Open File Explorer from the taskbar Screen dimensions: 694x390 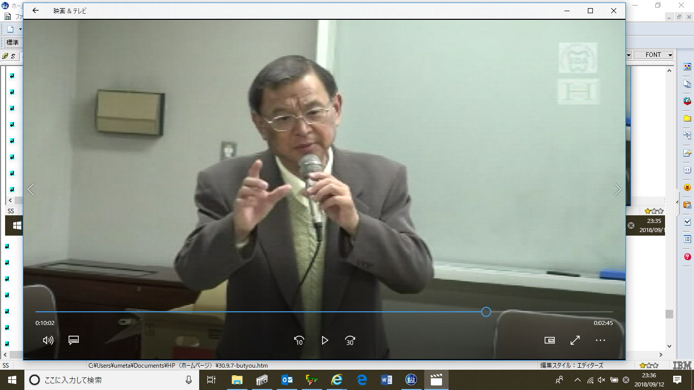click(x=237, y=380)
